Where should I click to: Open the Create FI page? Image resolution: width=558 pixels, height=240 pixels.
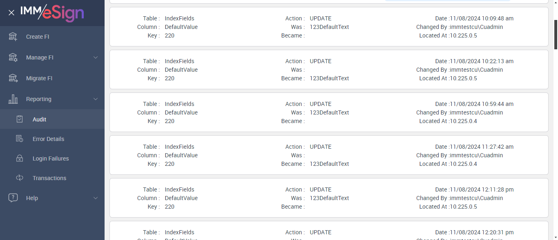pyautogui.click(x=38, y=37)
